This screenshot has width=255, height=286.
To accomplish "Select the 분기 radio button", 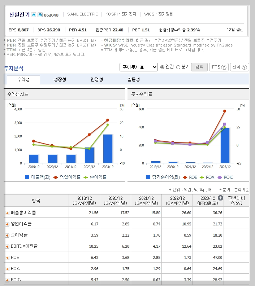I will (x=178, y=67).
